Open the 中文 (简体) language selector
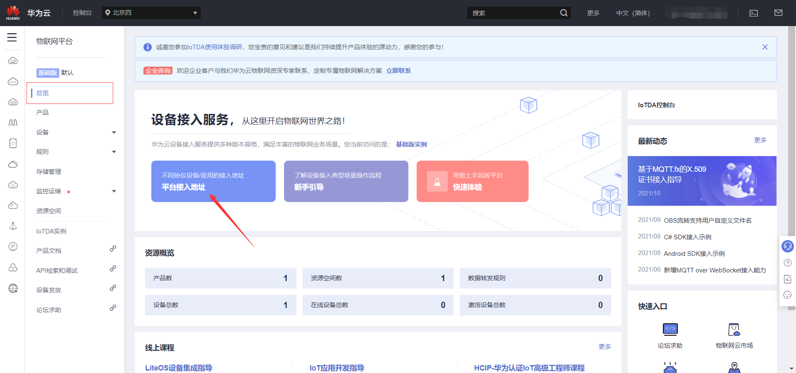Viewport: 796px width, 373px height. [x=633, y=13]
